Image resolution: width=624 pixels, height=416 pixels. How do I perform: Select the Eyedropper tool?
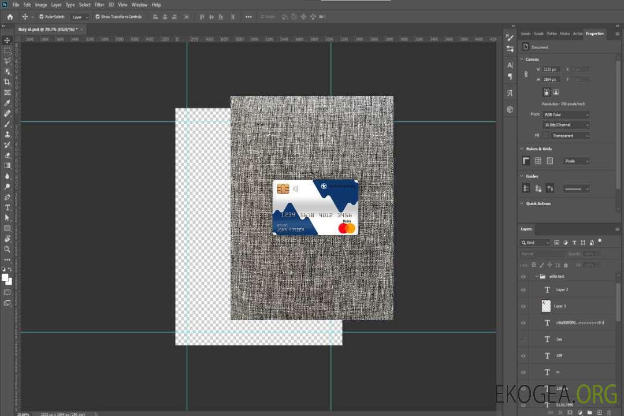click(x=8, y=103)
